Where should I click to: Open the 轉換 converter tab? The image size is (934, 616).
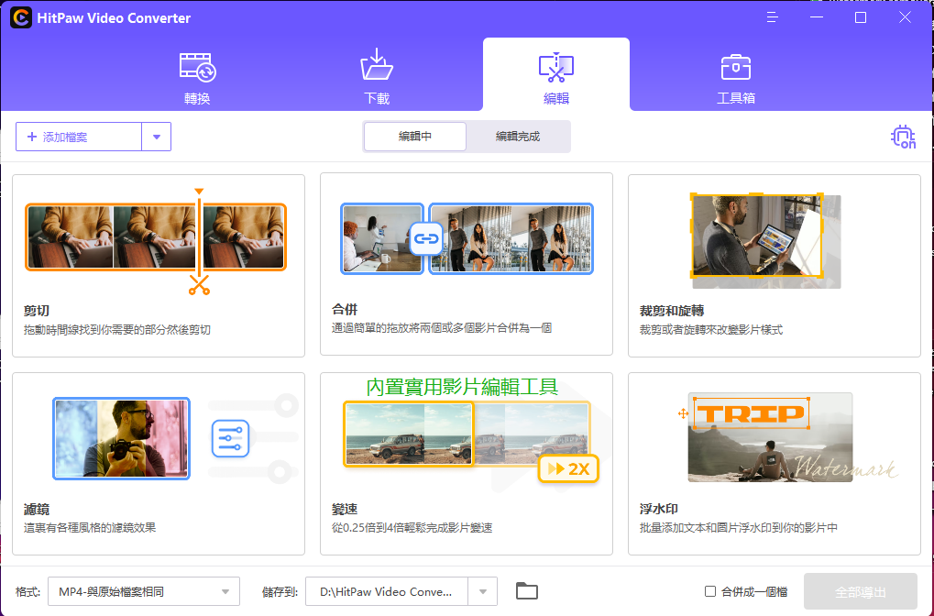(197, 79)
